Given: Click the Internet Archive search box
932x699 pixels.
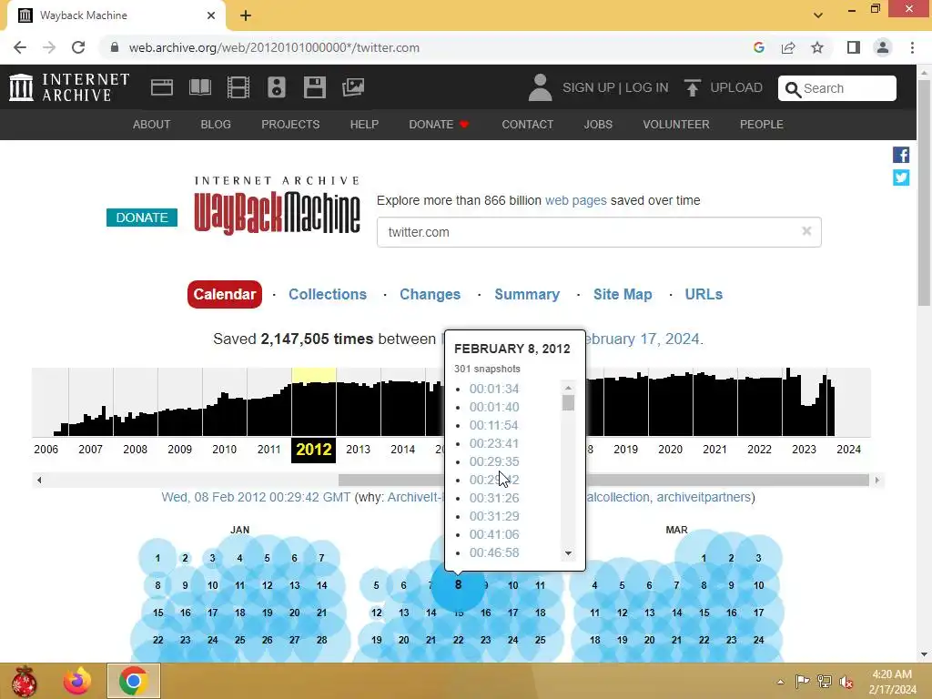Looking at the screenshot, I should click(x=837, y=88).
